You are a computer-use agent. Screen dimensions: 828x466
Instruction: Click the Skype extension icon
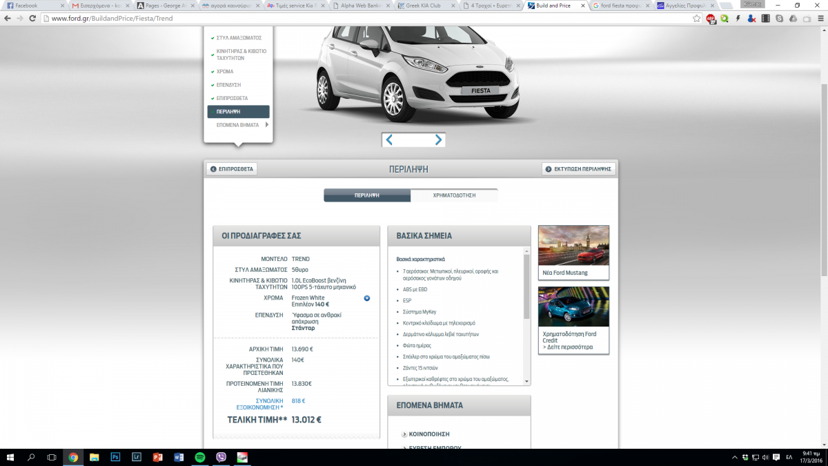pos(779,18)
